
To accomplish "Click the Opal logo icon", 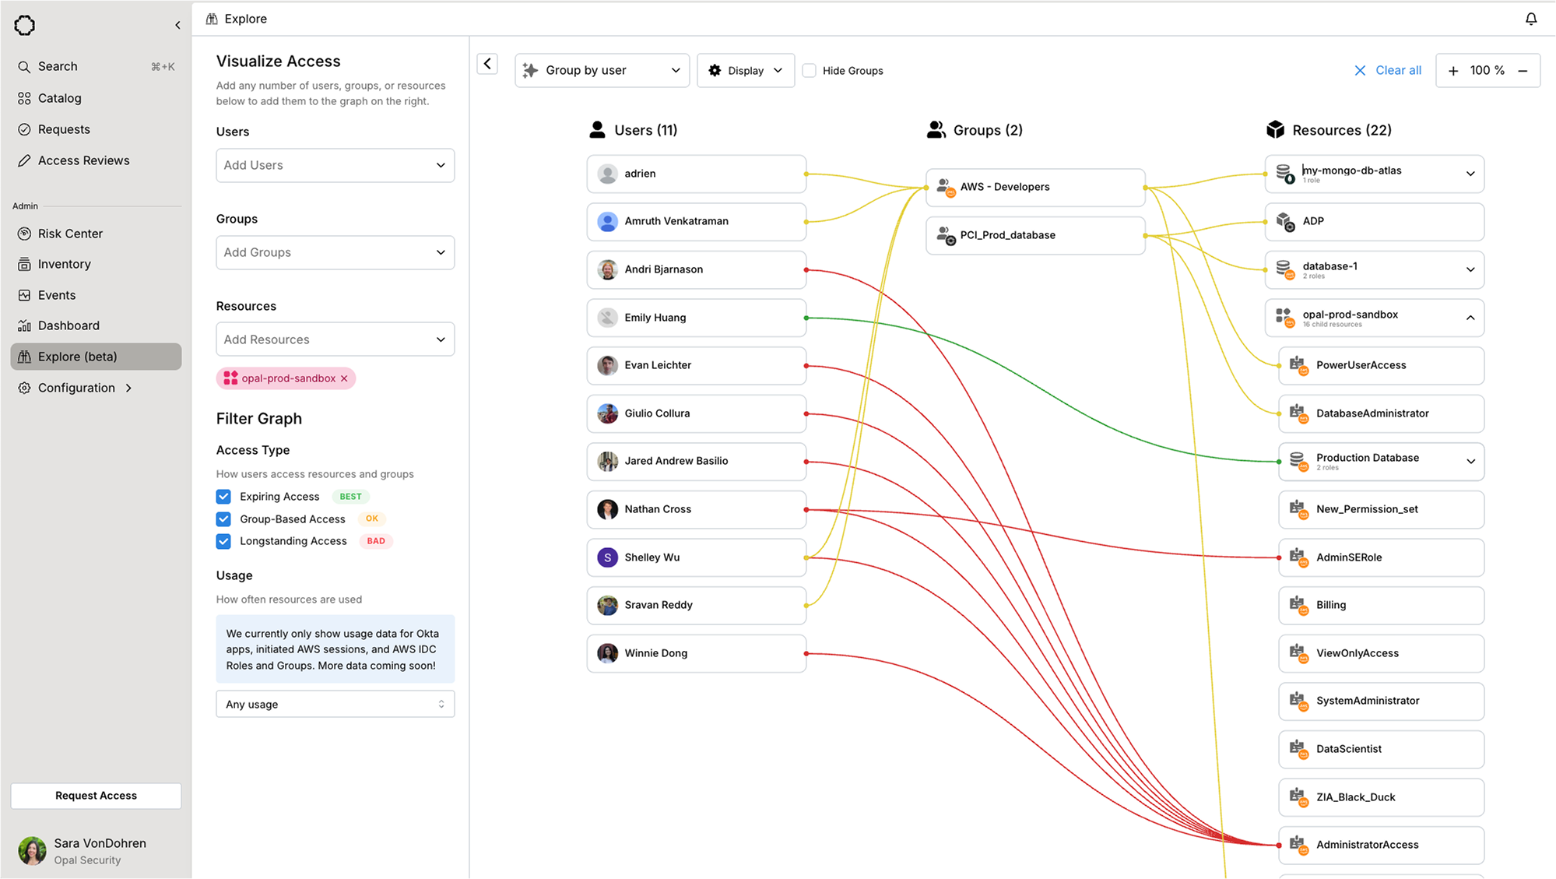I will (24, 25).
